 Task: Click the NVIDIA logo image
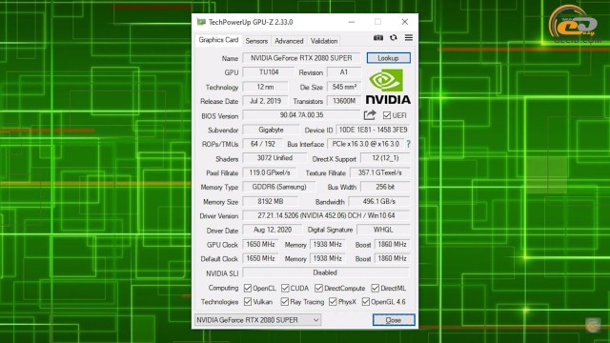click(x=388, y=87)
